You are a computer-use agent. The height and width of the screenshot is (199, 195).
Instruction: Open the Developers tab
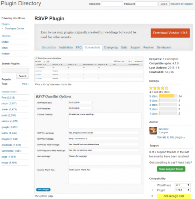(164, 47)
